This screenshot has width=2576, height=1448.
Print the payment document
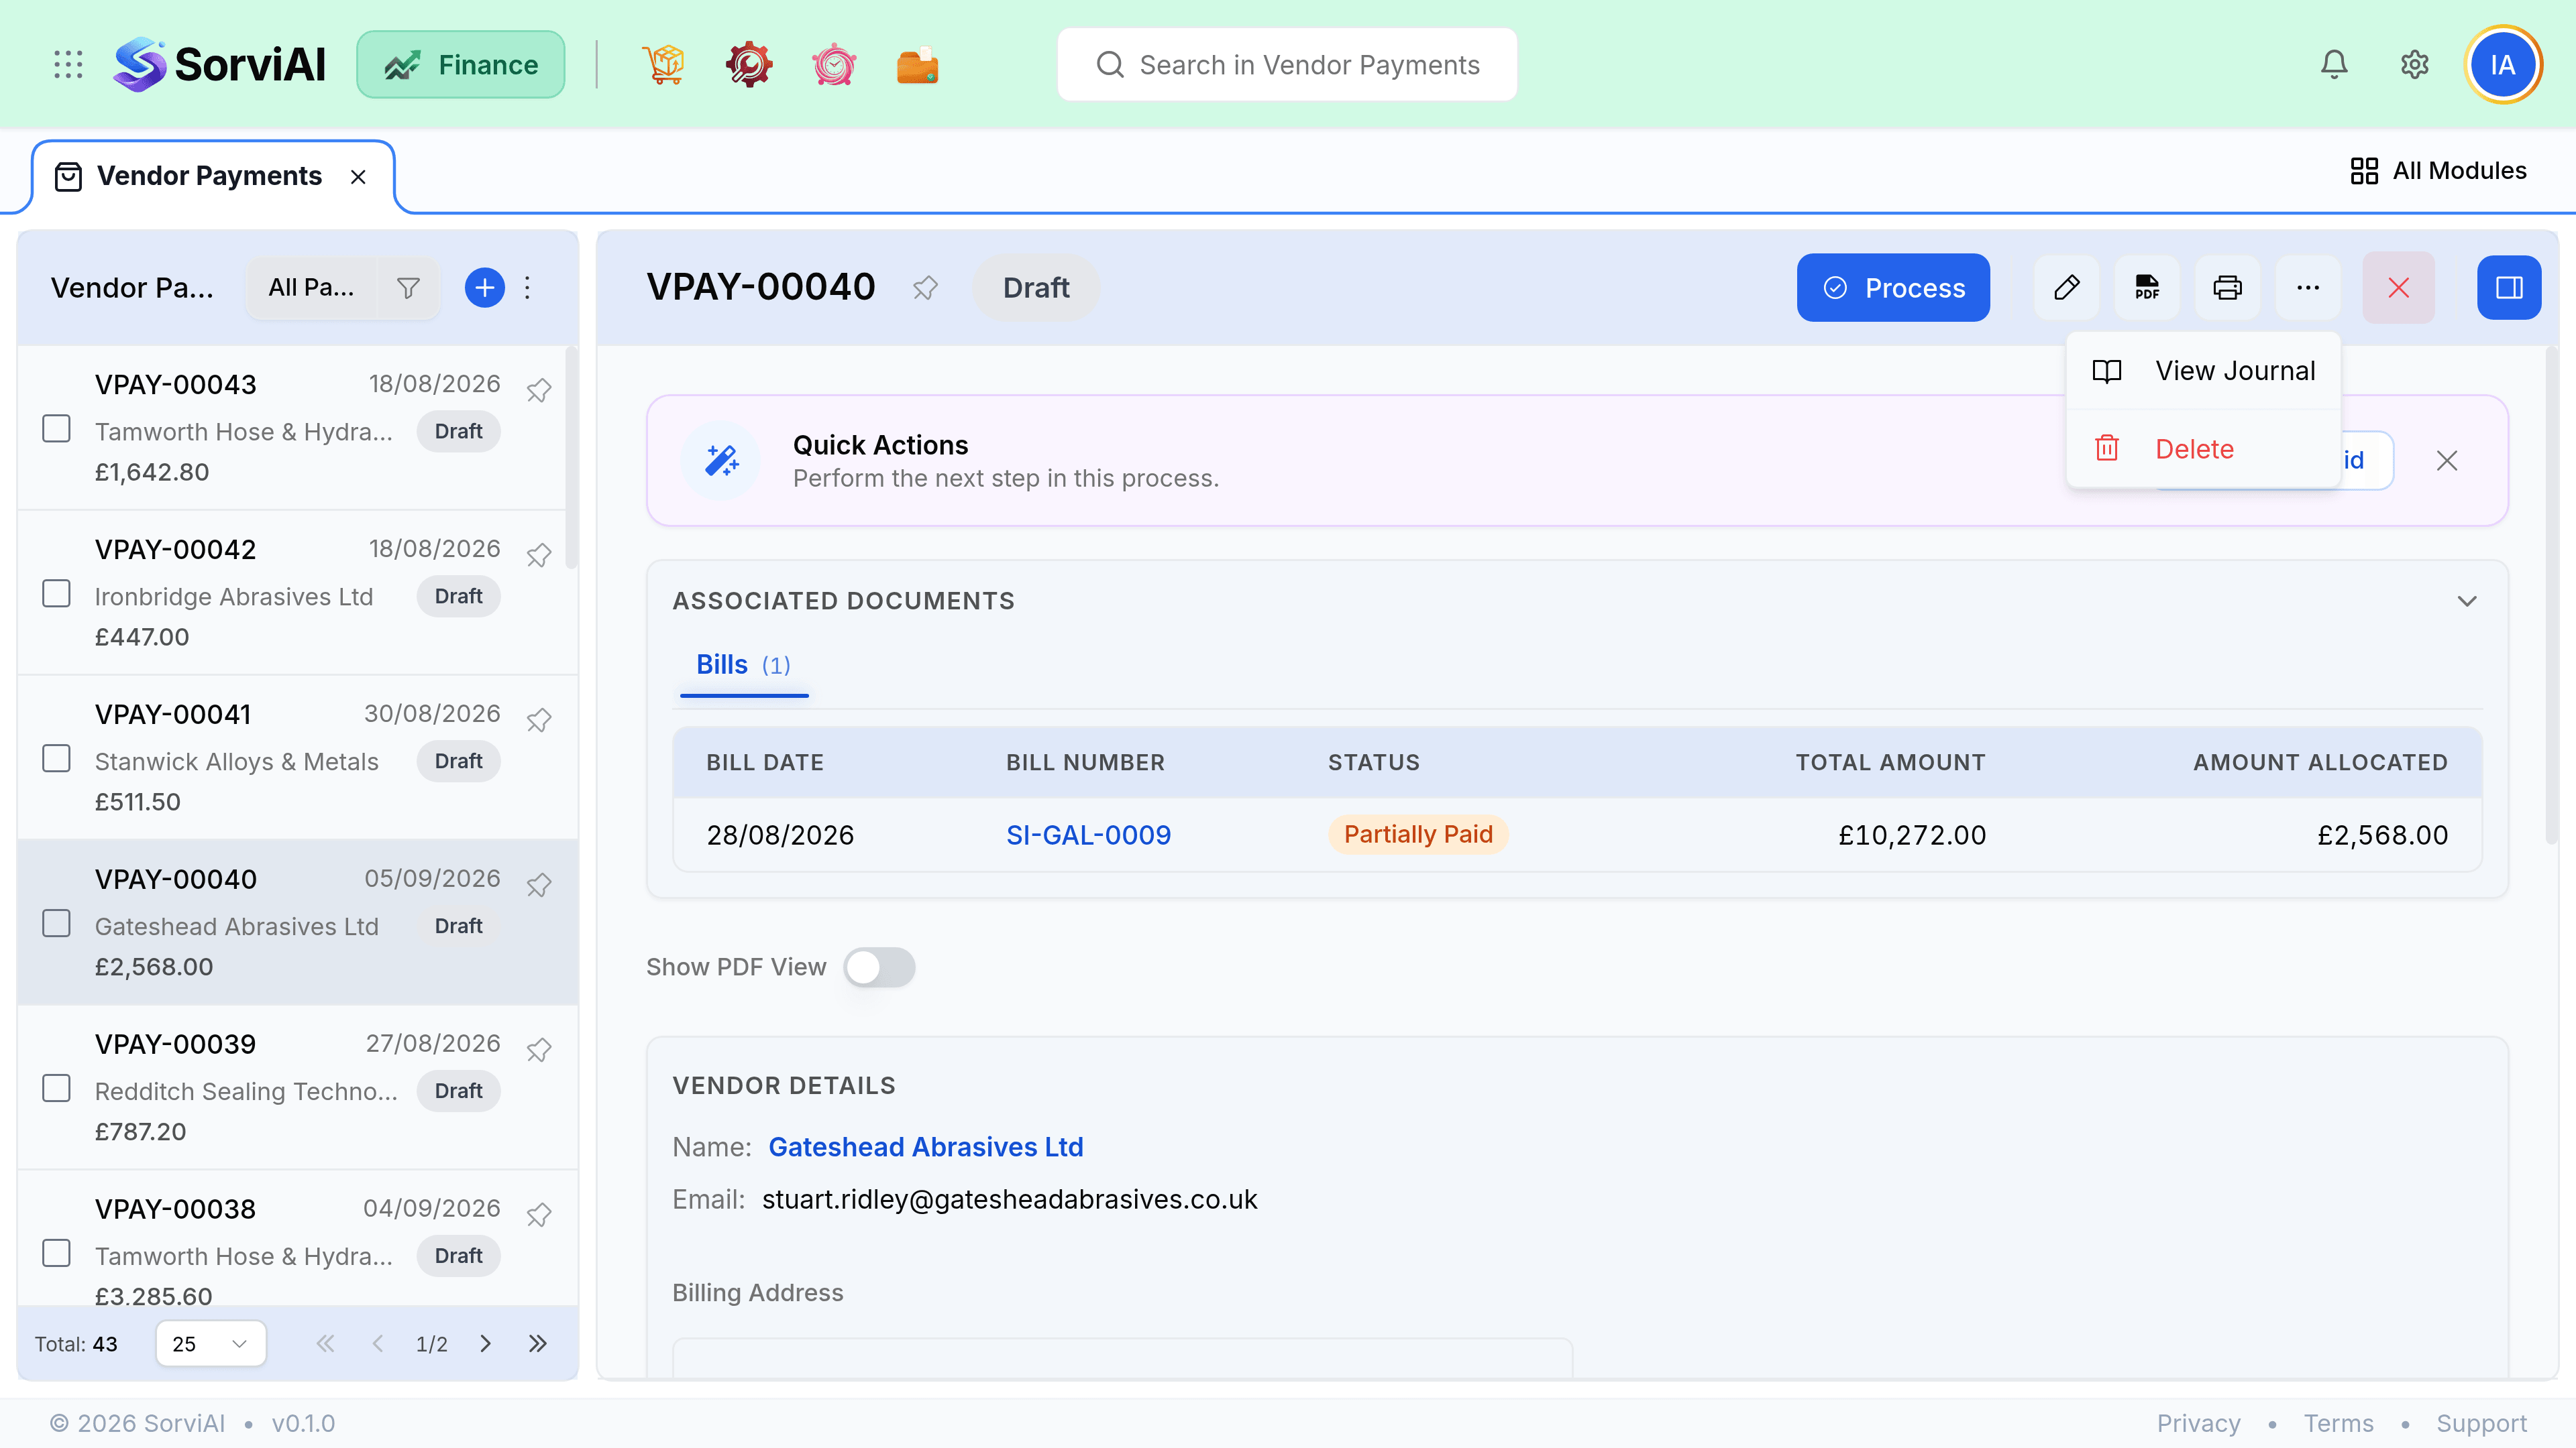point(2228,288)
